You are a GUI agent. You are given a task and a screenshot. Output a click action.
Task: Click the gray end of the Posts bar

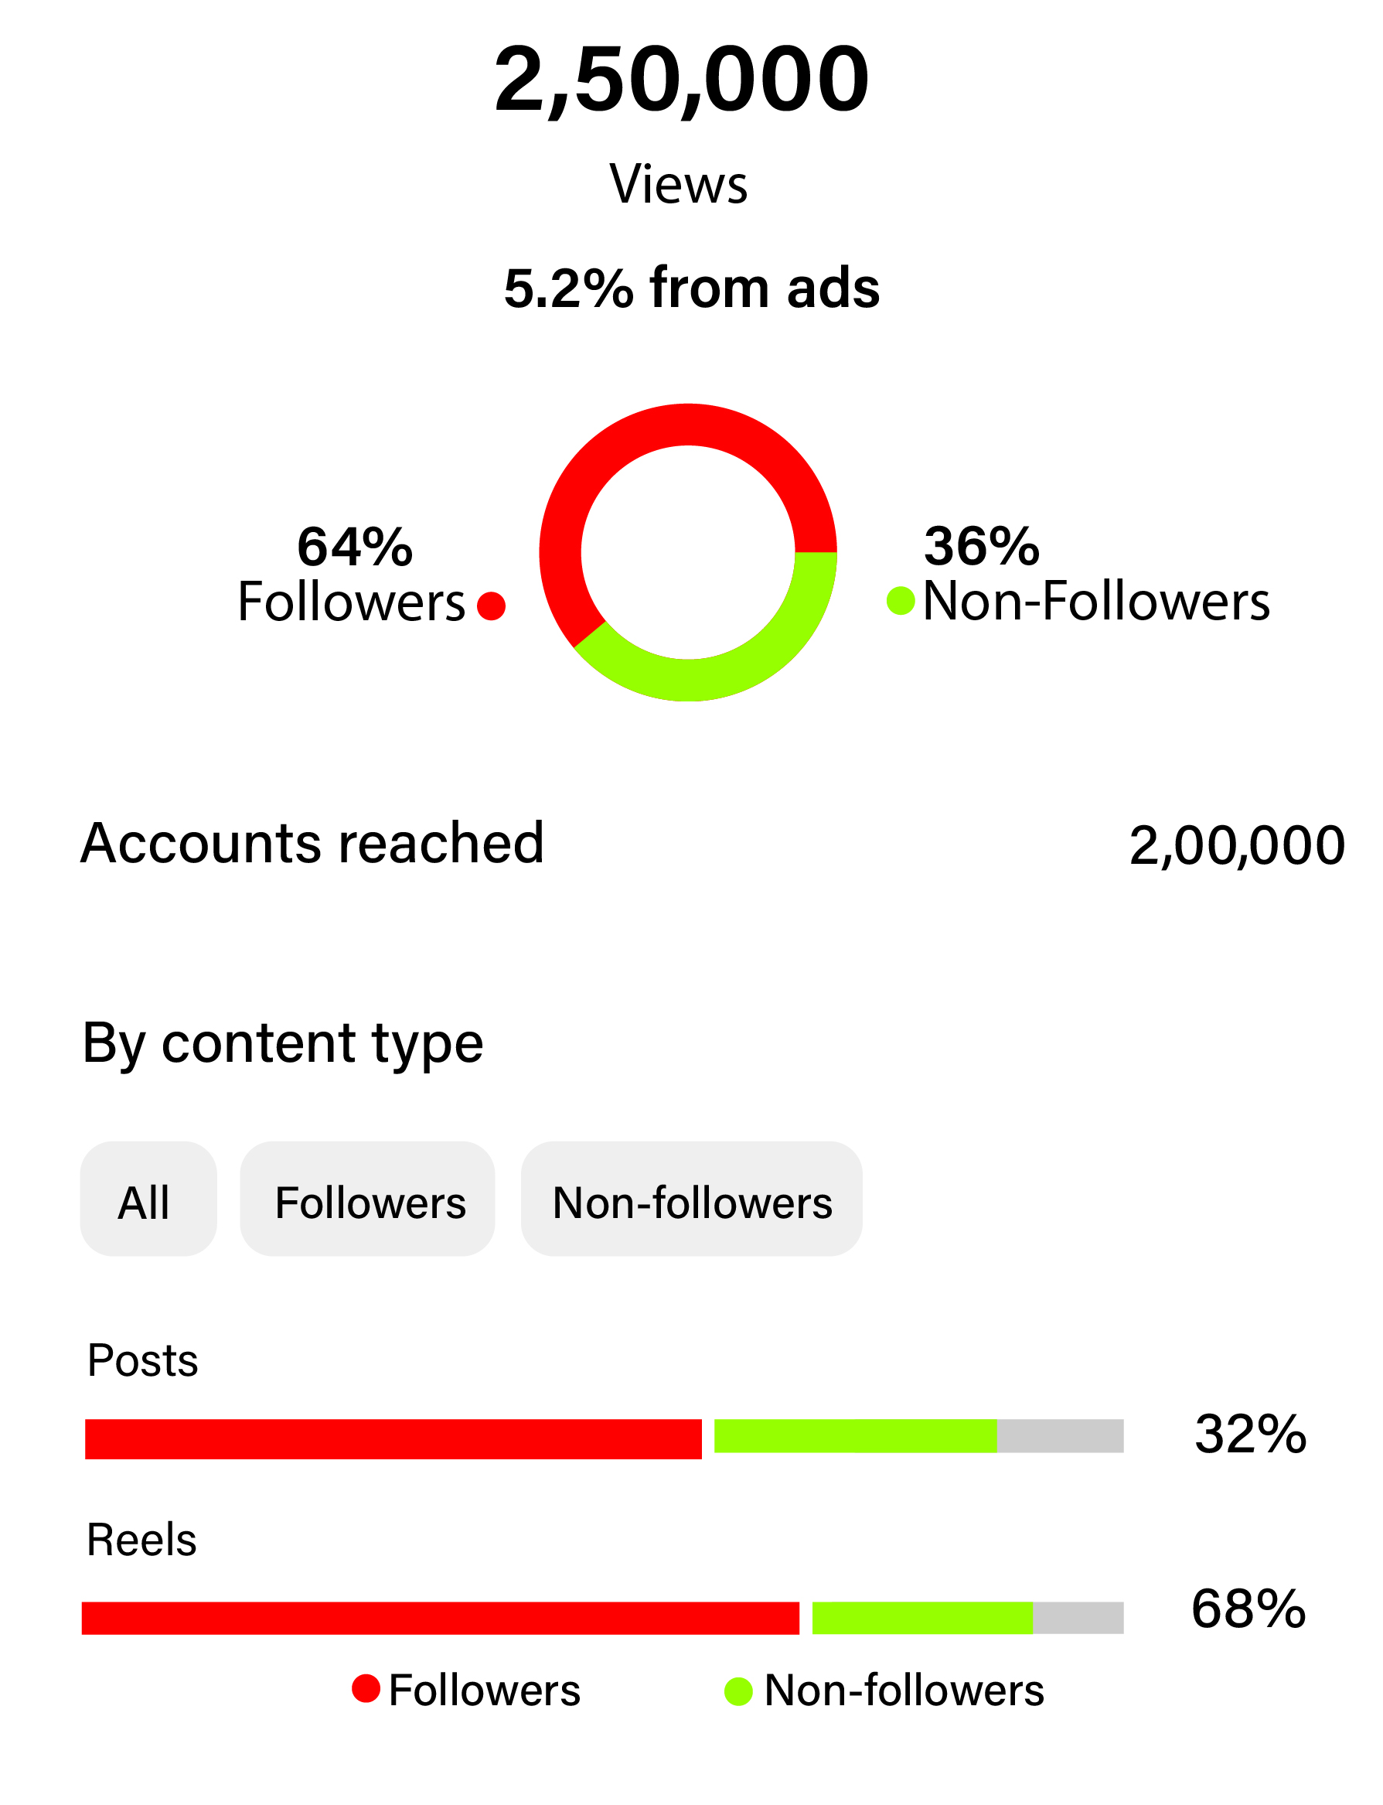click(x=1061, y=1435)
